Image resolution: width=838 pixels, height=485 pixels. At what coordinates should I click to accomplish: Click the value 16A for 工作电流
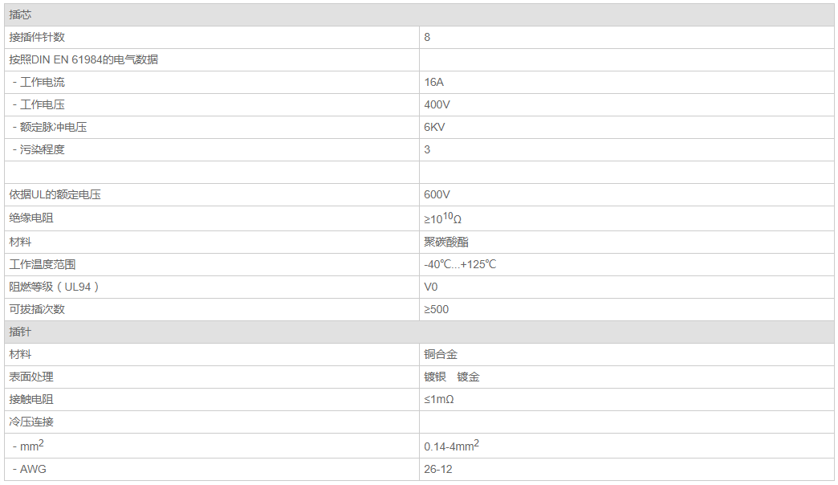[x=433, y=82]
